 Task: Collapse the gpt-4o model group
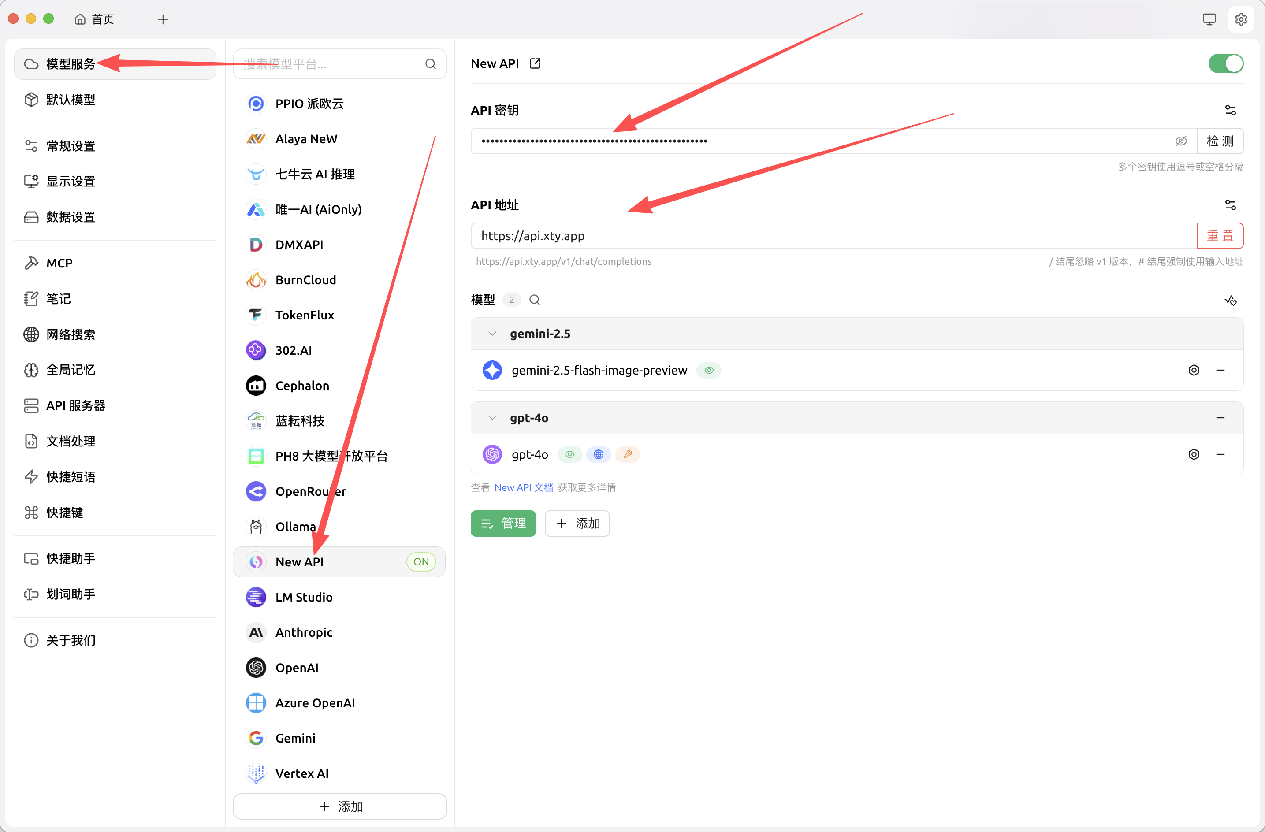[491, 418]
